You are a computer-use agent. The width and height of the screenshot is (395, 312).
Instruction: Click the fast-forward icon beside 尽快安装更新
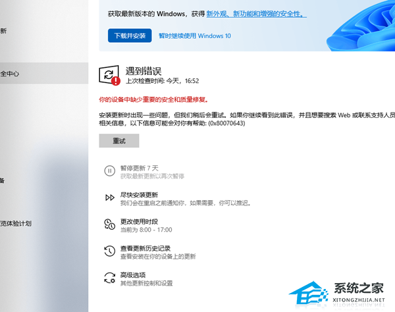point(109,198)
